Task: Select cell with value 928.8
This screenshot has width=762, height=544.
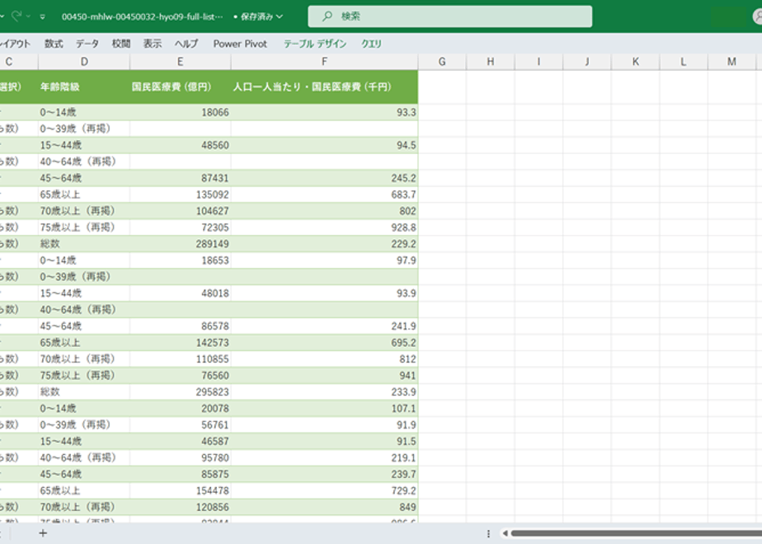Action: [324, 227]
